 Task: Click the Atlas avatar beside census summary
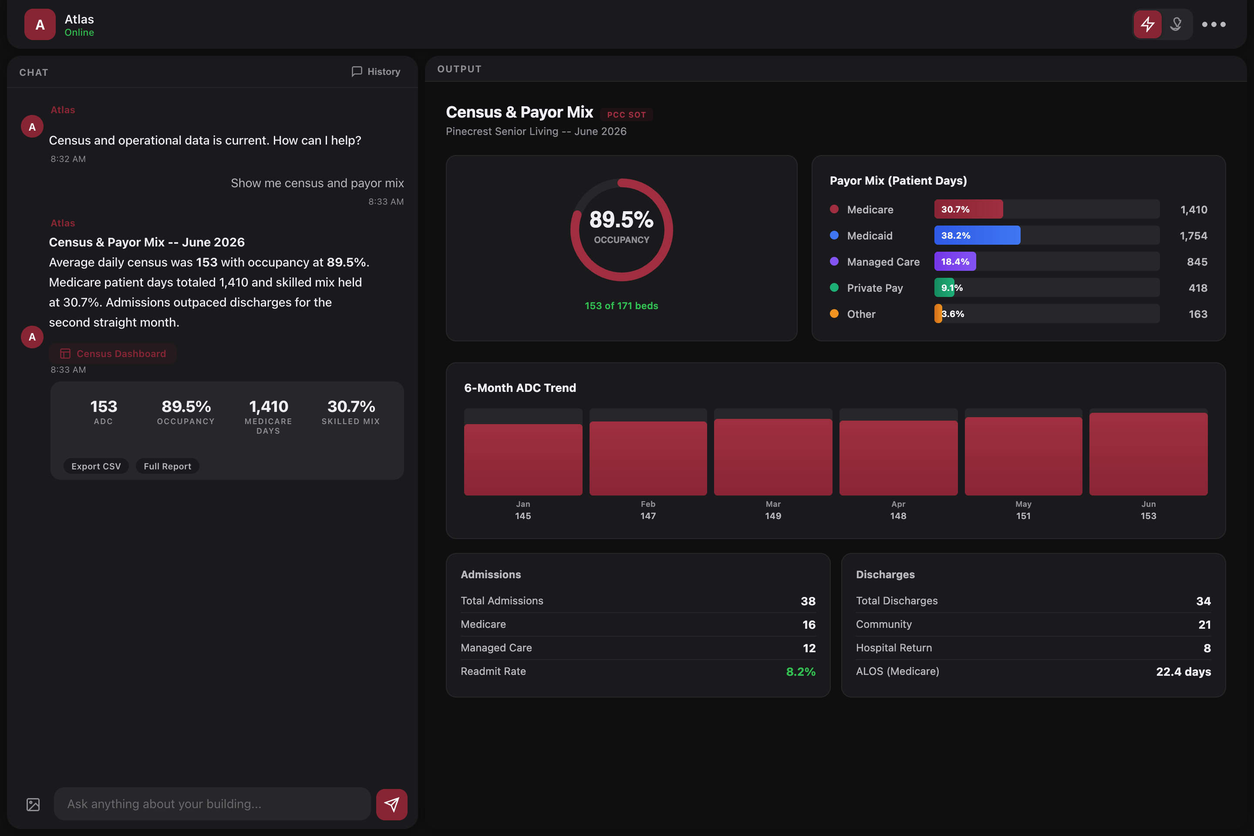click(32, 337)
